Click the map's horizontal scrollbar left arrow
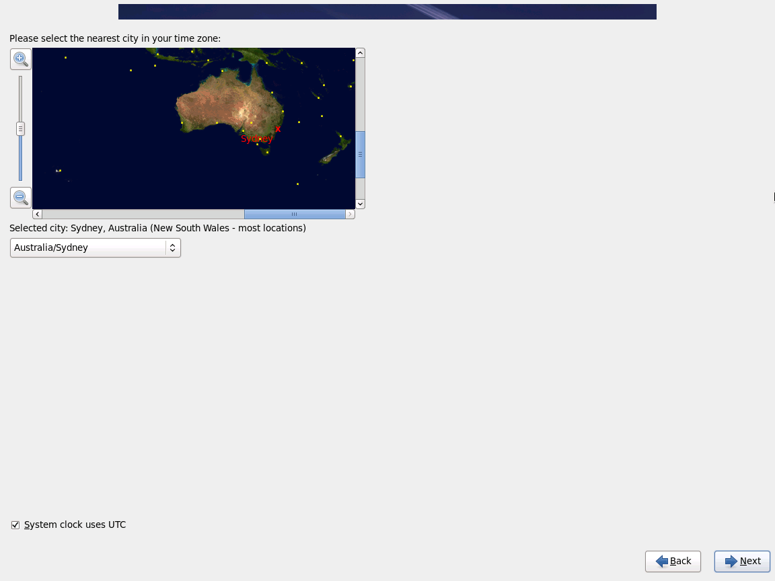This screenshot has width=775, height=581. tap(37, 215)
